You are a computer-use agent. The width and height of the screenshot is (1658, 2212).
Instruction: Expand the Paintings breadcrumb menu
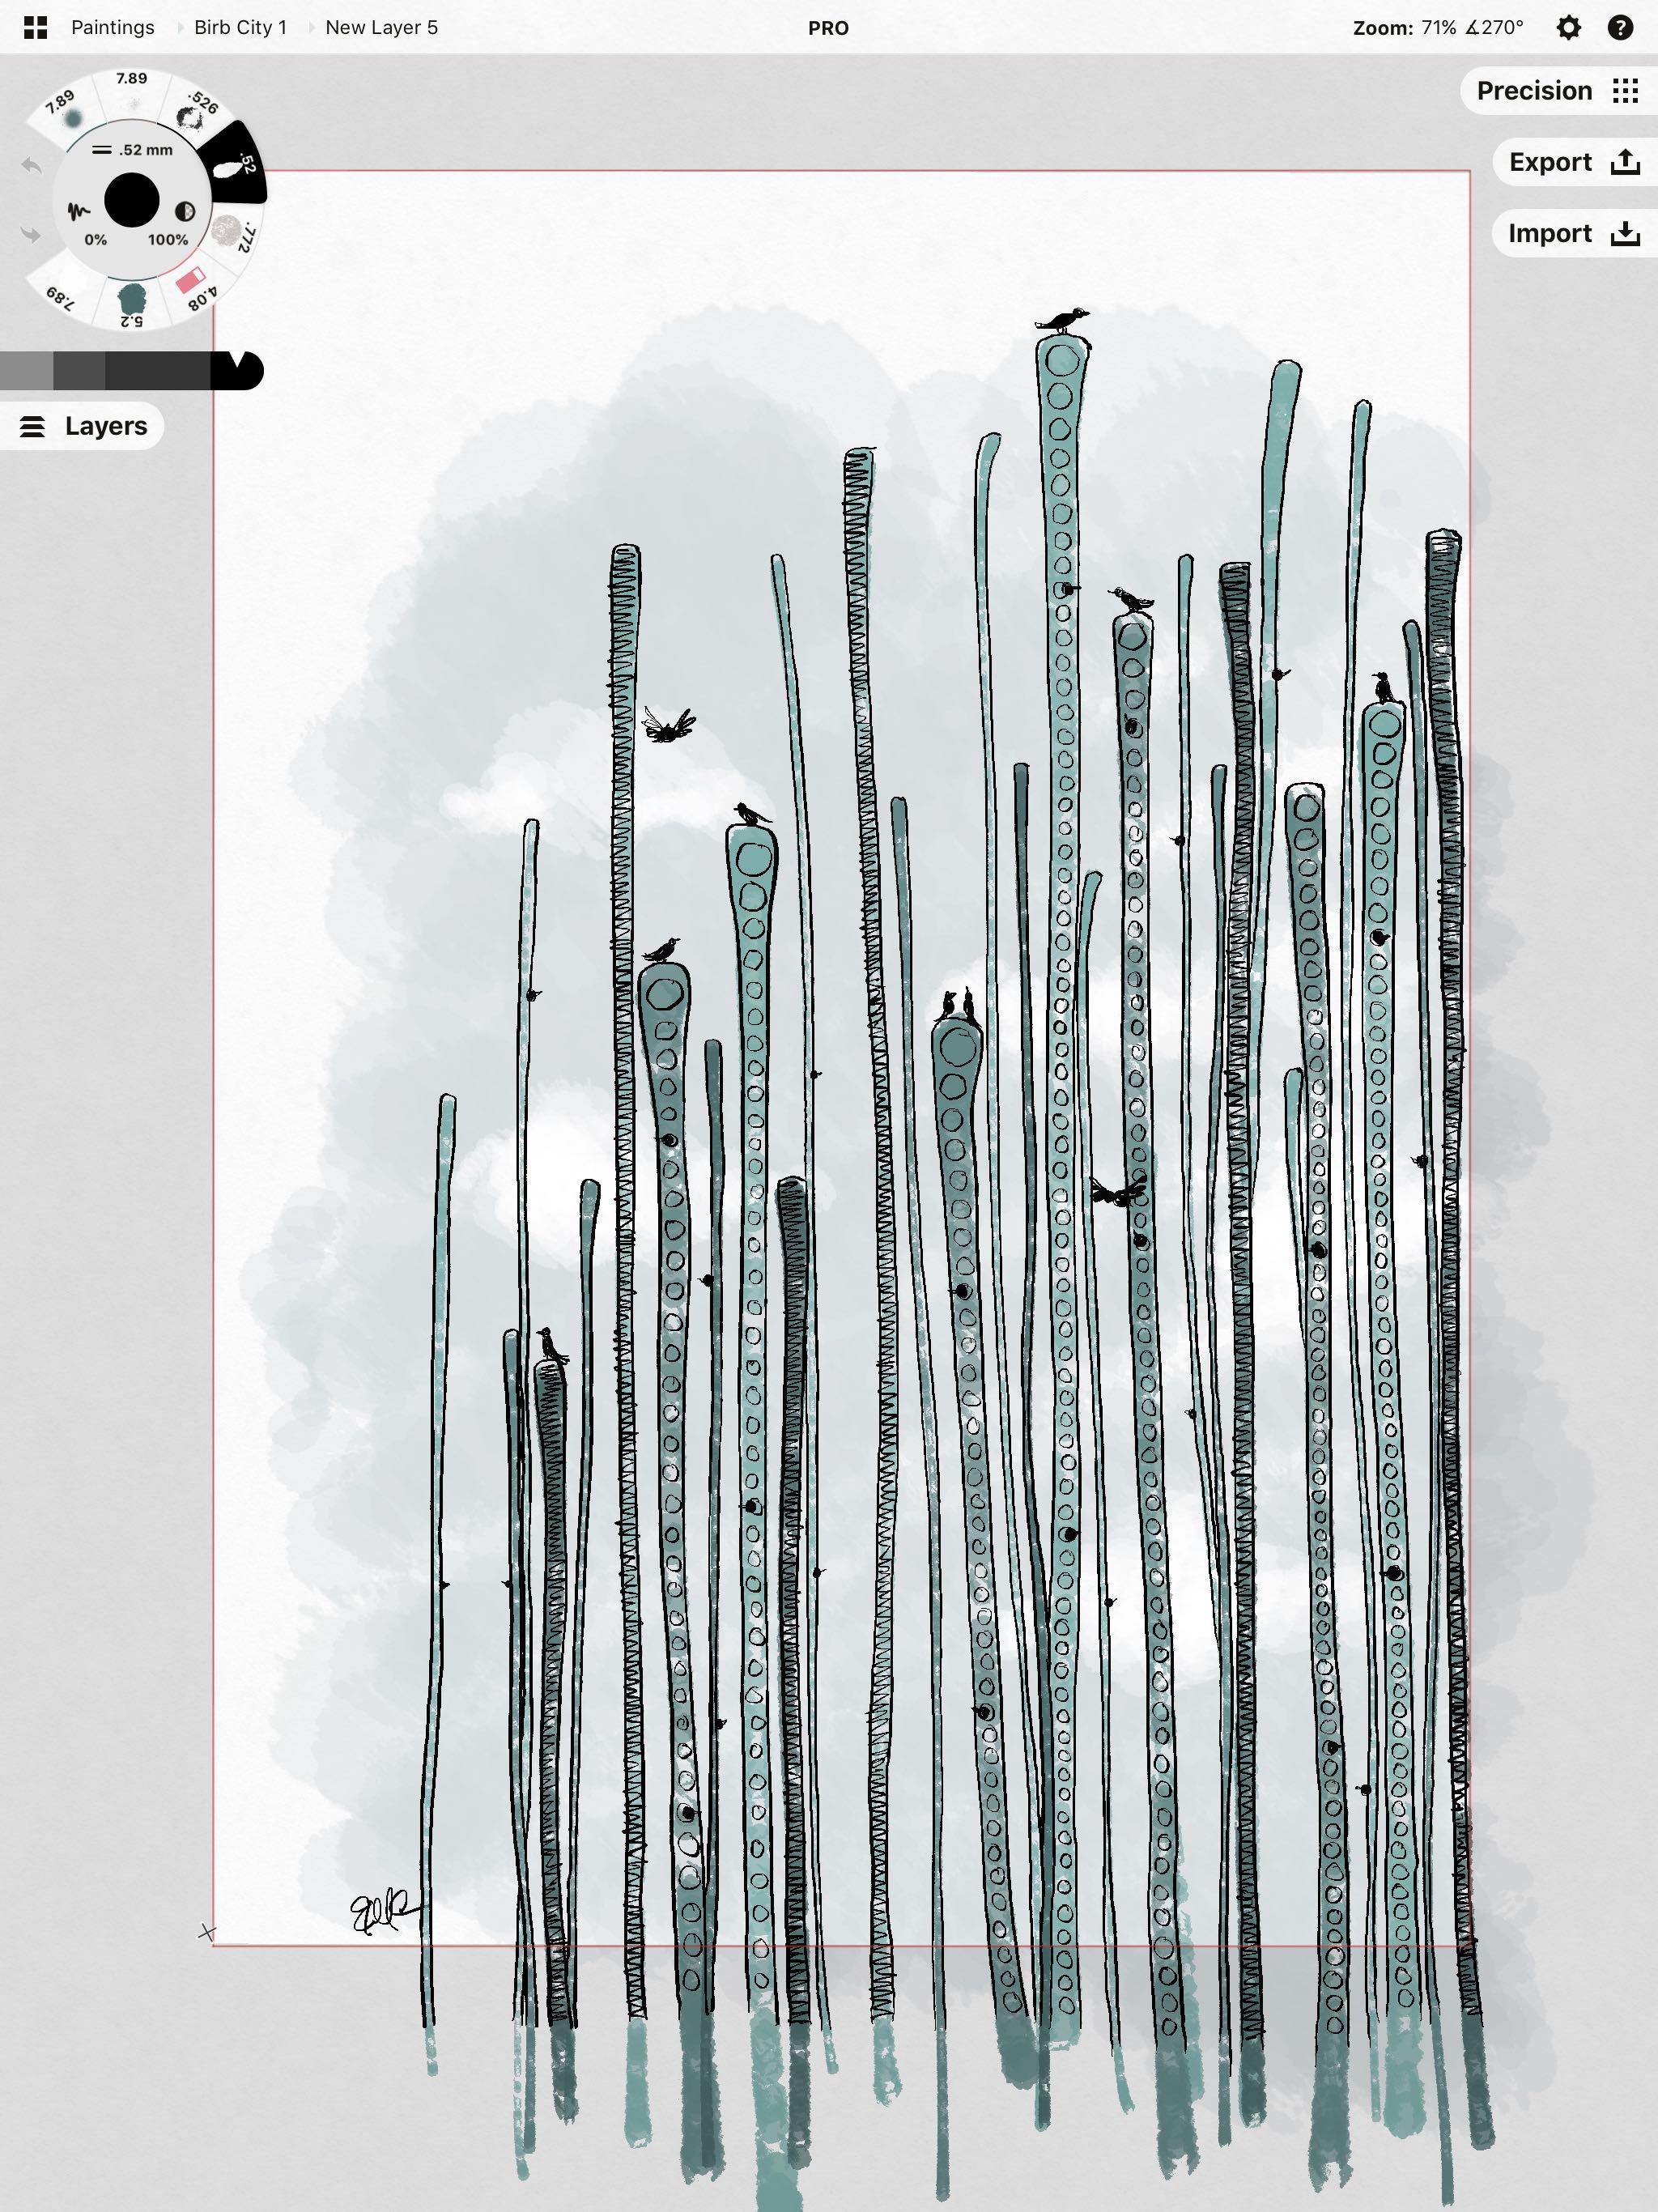pyautogui.click(x=112, y=28)
